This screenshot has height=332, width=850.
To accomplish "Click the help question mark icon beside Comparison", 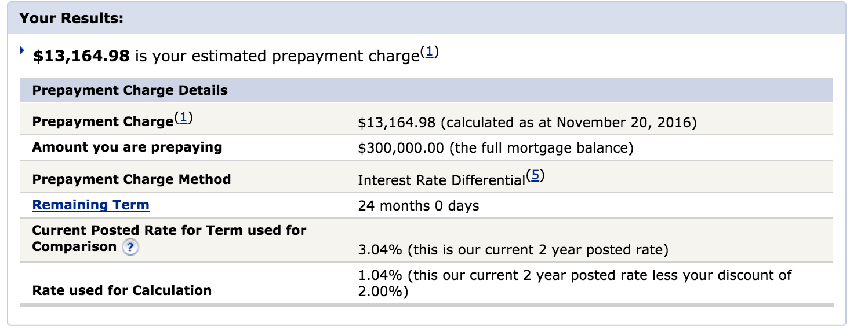I will tap(130, 248).
